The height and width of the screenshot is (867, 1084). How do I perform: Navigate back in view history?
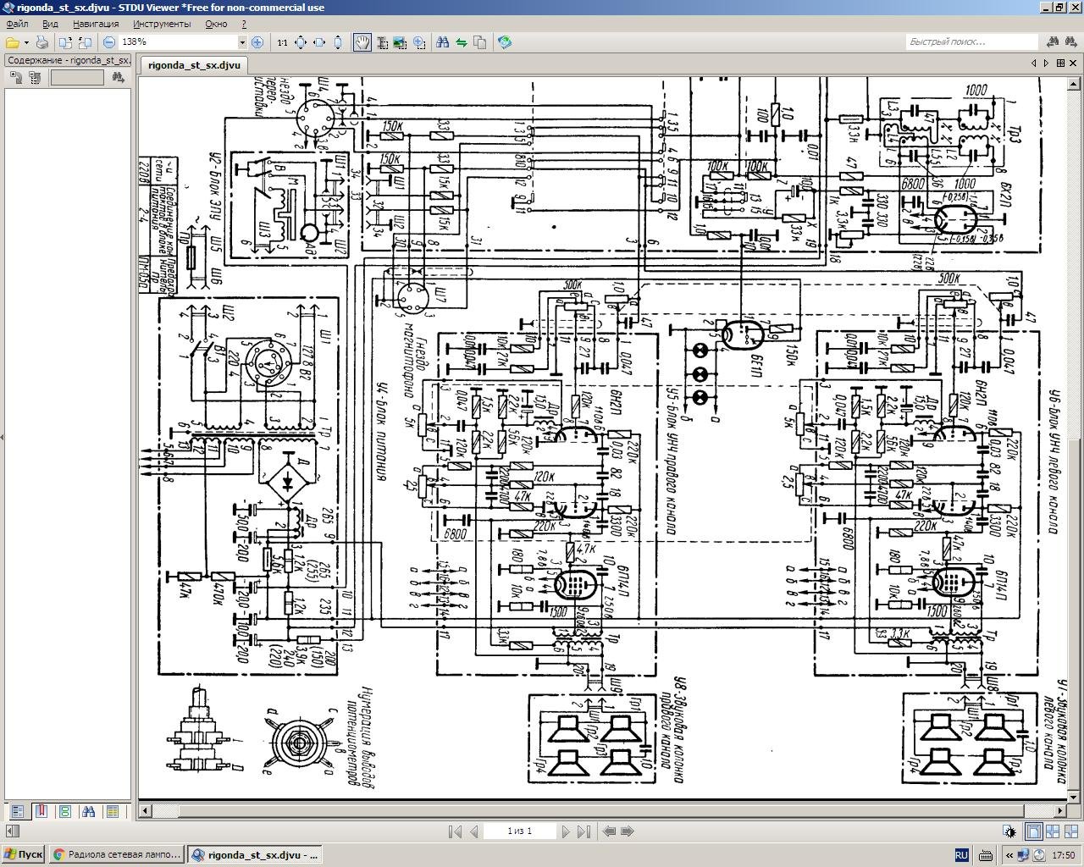(609, 831)
